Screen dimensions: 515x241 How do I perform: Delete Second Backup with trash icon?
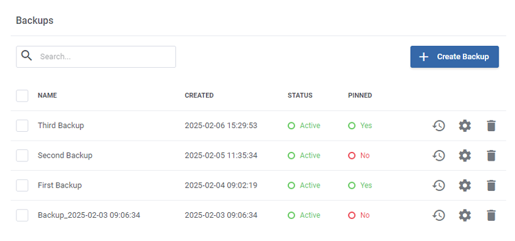tap(491, 155)
